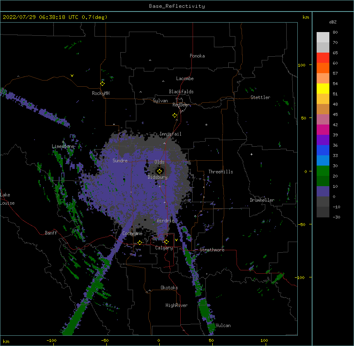Click the yellow diamond marker near RockyMH
The width and height of the screenshot is (354, 346).
point(103,84)
